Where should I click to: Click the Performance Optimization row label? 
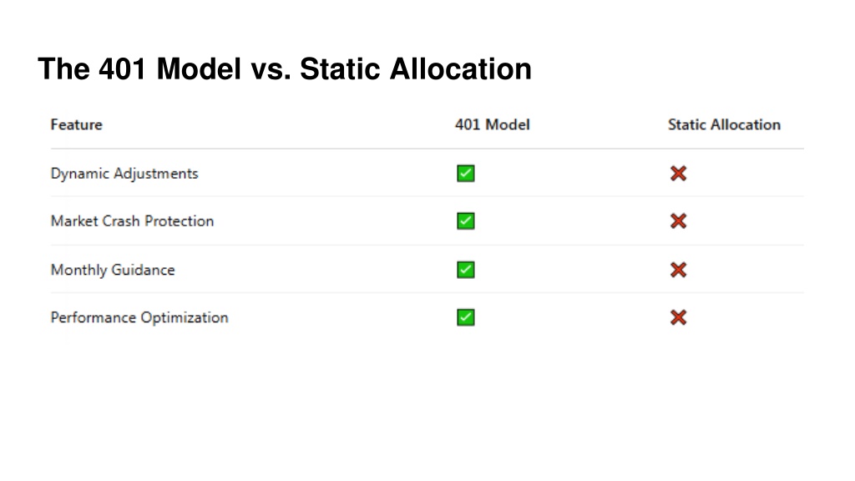(139, 318)
